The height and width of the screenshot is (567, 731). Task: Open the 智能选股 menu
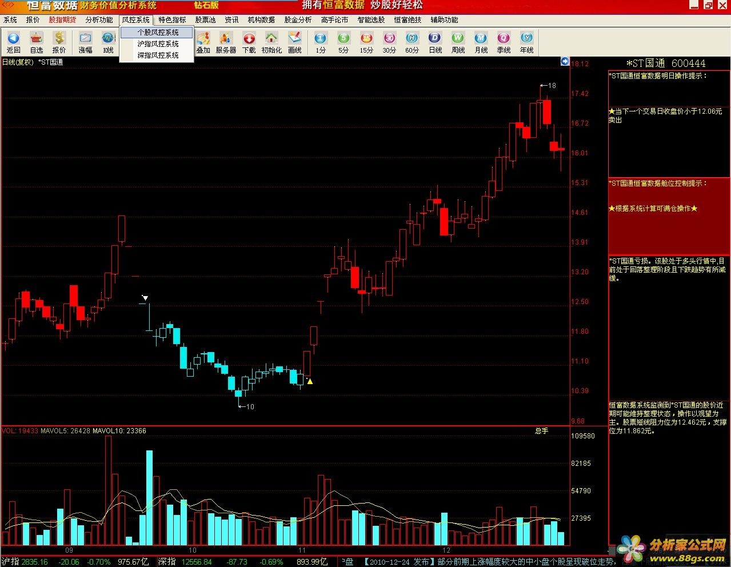[372, 20]
